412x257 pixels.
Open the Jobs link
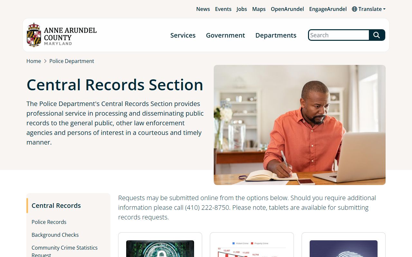[x=242, y=9]
